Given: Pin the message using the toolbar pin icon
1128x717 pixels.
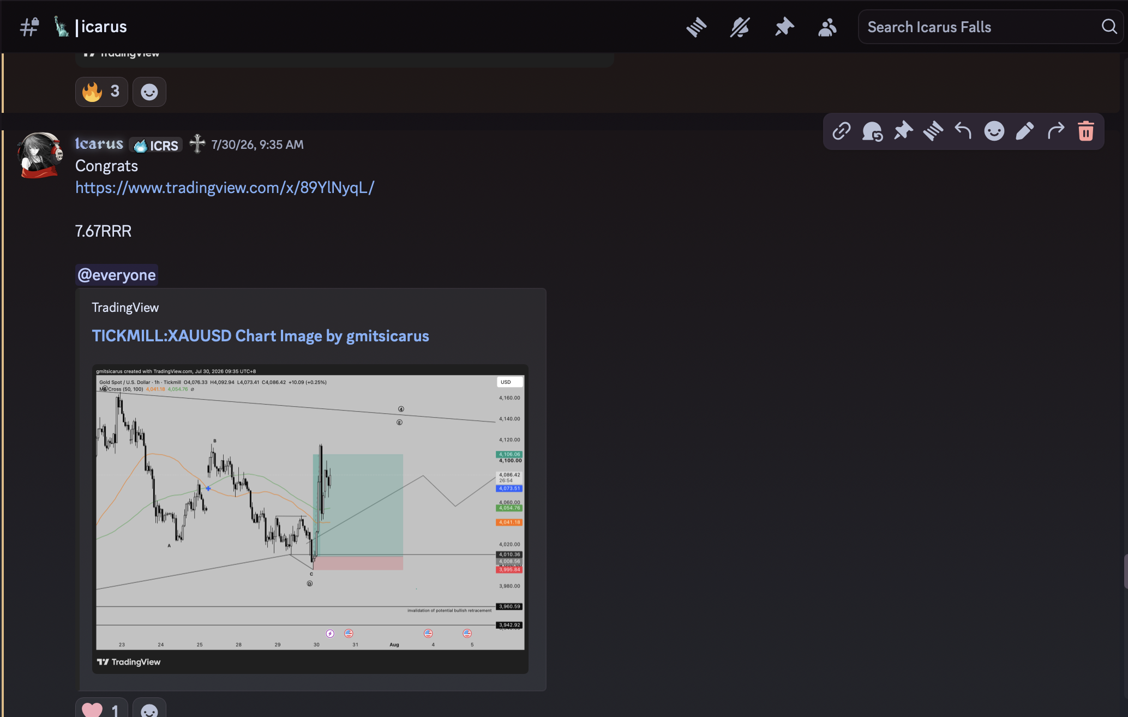Looking at the screenshot, I should coord(903,131).
